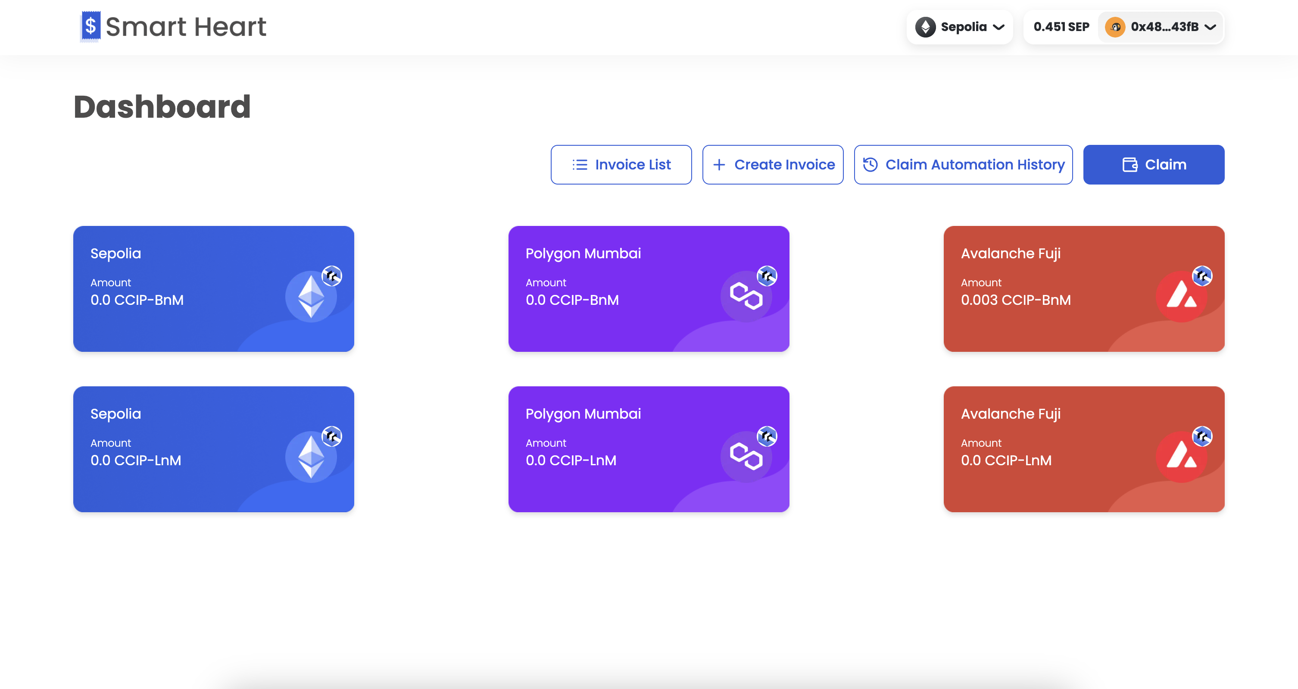Expand the 0x48...43fB account dropdown

pos(1161,27)
